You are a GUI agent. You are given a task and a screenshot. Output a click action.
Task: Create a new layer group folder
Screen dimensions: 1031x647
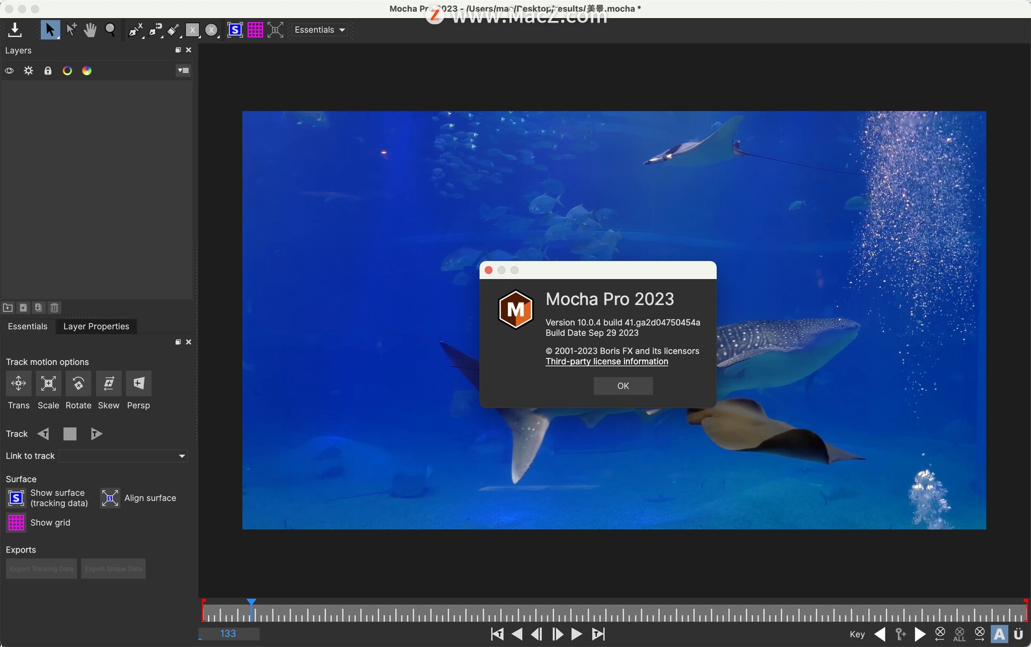click(8, 307)
